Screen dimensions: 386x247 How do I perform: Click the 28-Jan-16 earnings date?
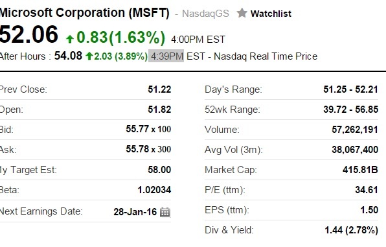135,212
